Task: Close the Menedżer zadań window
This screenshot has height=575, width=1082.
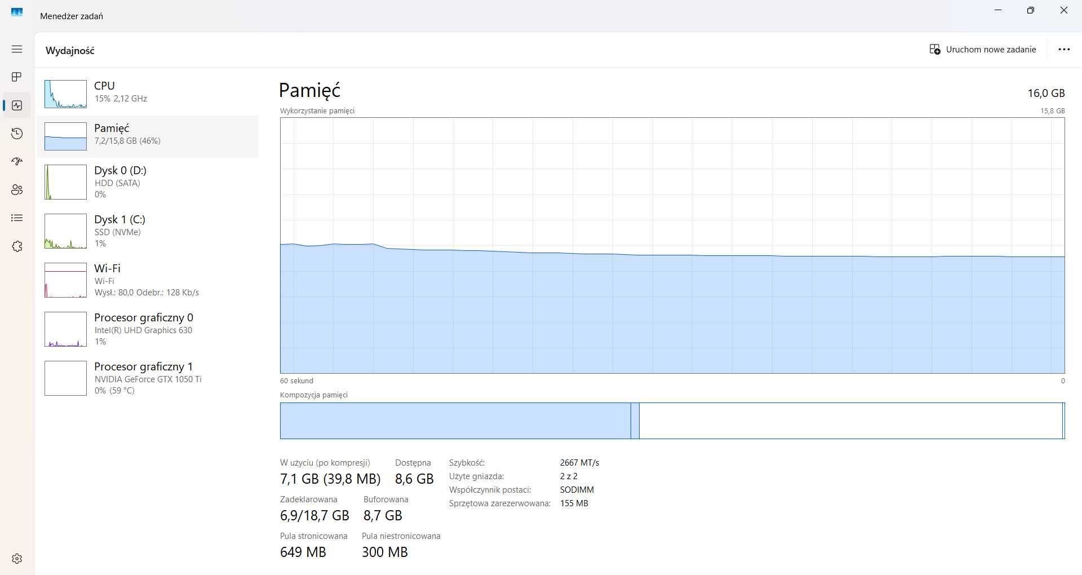Action: coord(1064,10)
